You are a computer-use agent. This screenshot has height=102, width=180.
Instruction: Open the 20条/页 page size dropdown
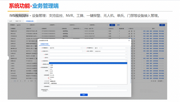tap(160, 81)
